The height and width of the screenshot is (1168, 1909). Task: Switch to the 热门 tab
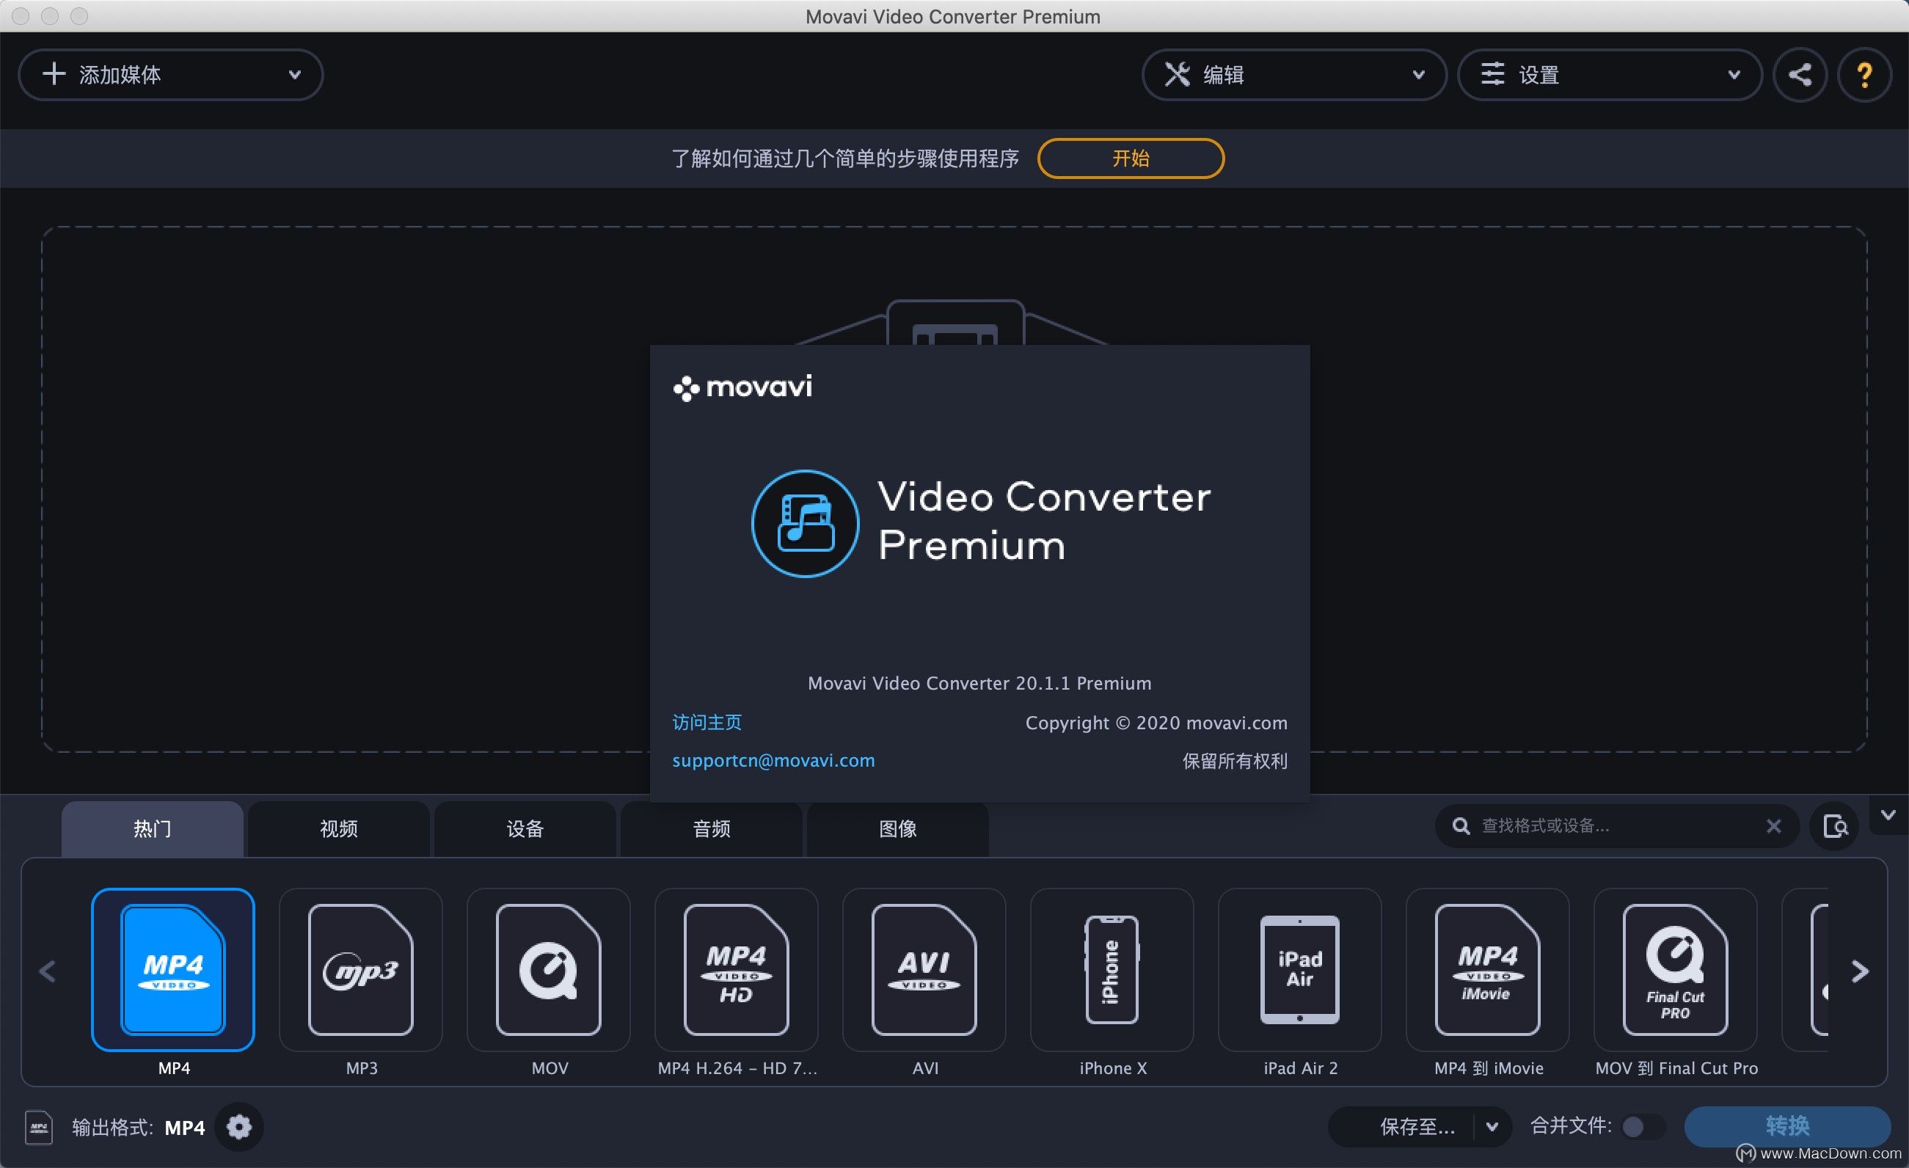[x=152, y=829]
